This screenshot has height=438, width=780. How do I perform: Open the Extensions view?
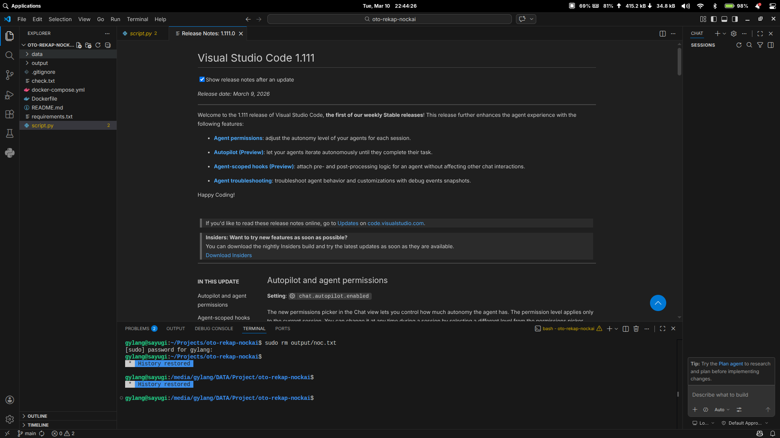[x=10, y=114]
